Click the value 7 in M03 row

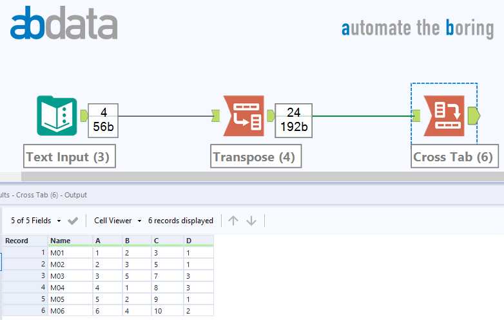[x=168, y=276]
